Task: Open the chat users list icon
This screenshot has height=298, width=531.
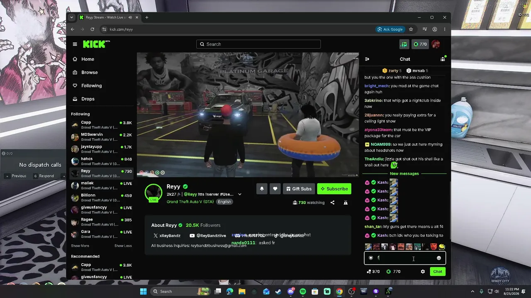Action: [443, 59]
